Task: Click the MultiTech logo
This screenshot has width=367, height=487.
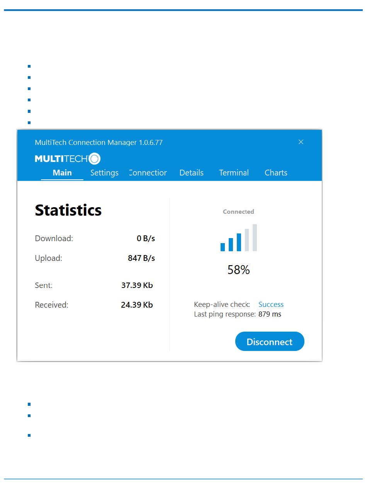Action: [x=68, y=158]
